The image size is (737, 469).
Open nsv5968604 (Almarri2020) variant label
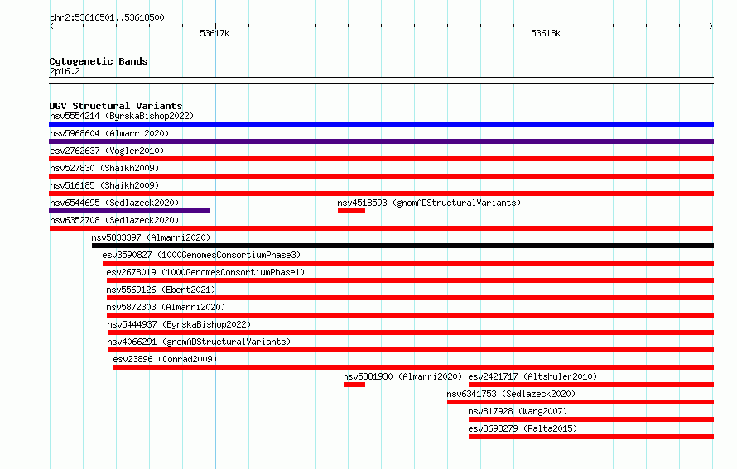[109, 133]
